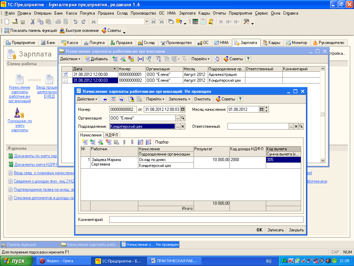Click the Cut scissors icon in main toolbar
The width and height of the screenshot is (354, 266).
pyautogui.click(x=32, y=22)
